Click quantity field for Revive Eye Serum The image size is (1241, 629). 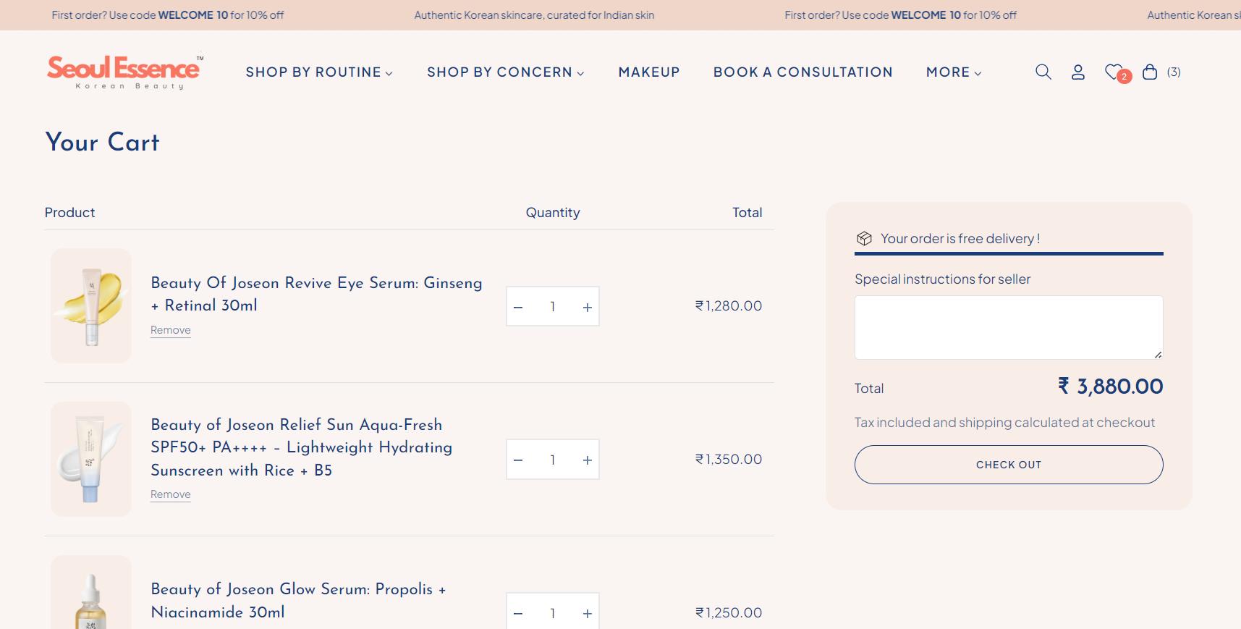pos(553,307)
